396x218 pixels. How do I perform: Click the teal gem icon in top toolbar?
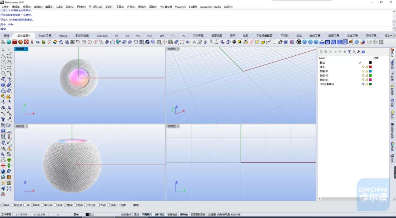9,42
